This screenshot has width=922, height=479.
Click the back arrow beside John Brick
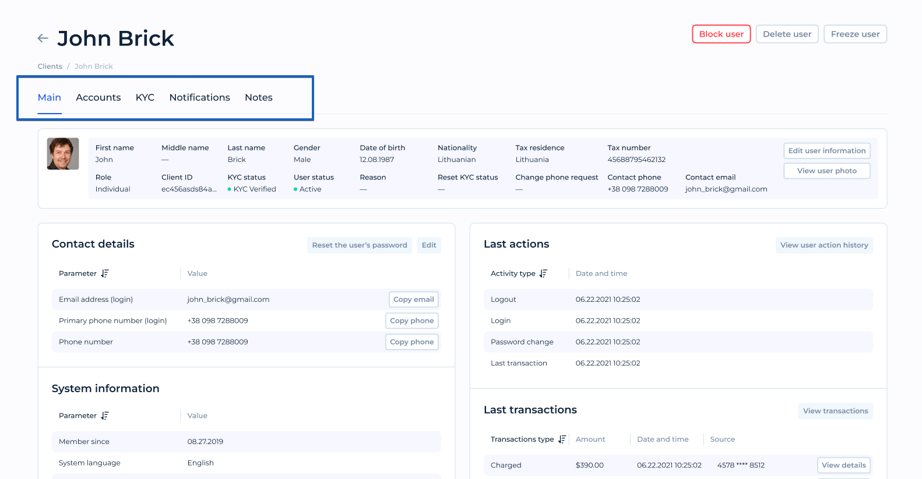[x=43, y=38]
